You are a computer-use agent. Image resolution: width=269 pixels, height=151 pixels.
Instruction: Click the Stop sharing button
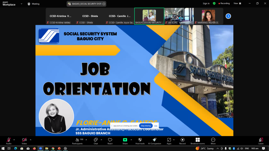click(x=146, y=126)
